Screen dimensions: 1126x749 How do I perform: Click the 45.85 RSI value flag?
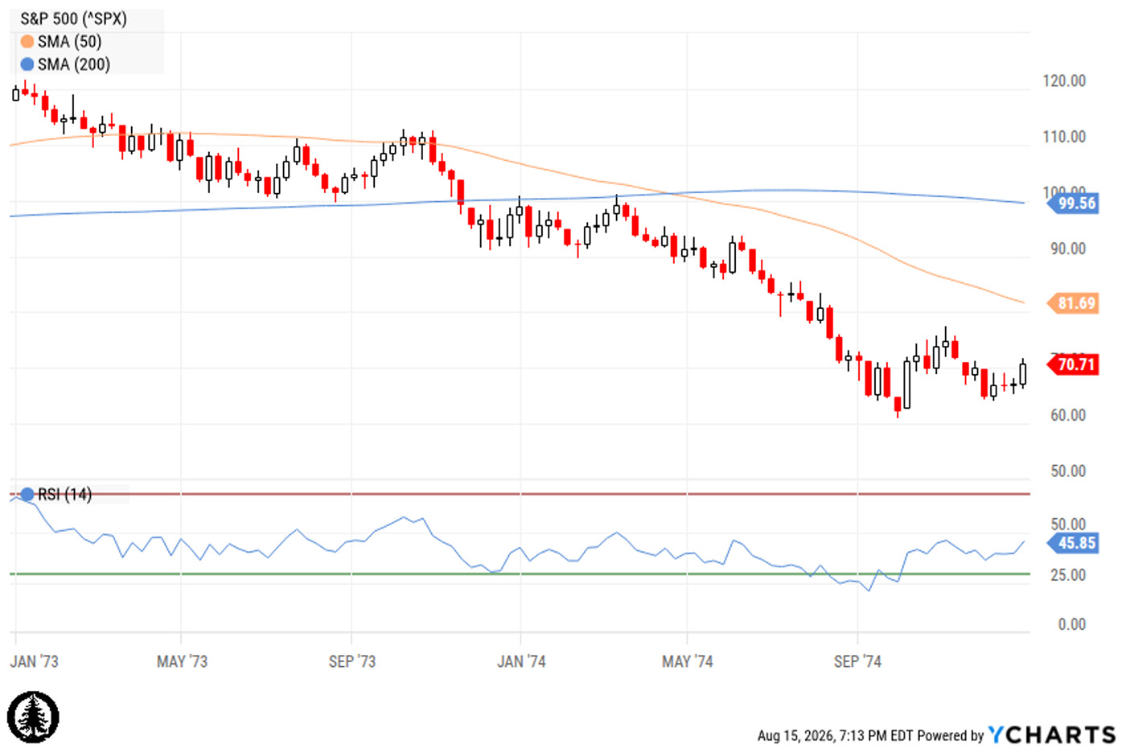pyautogui.click(x=1074, y=543)
